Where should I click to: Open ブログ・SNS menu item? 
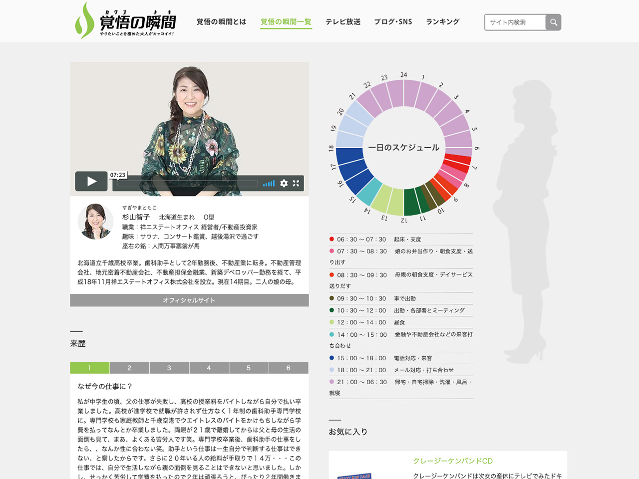click(x=393, y=21)
